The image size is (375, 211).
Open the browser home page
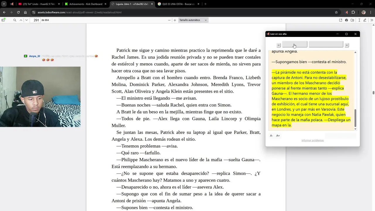[25, 12]
